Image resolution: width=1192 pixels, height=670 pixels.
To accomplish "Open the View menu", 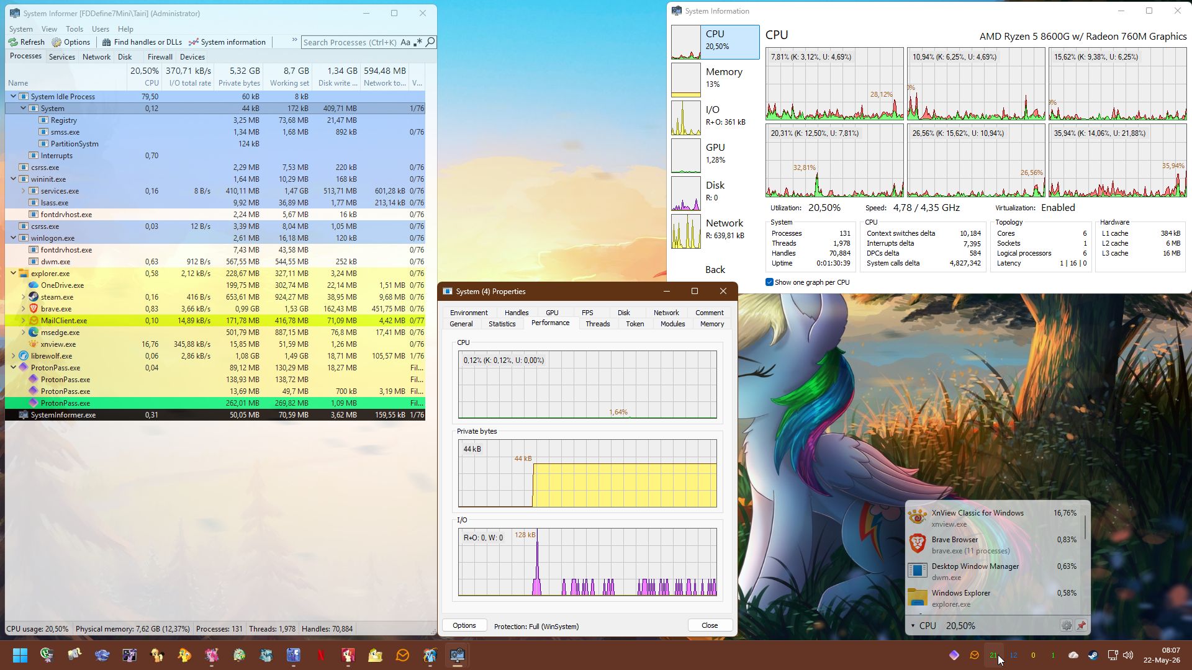I will coord(49,29).
